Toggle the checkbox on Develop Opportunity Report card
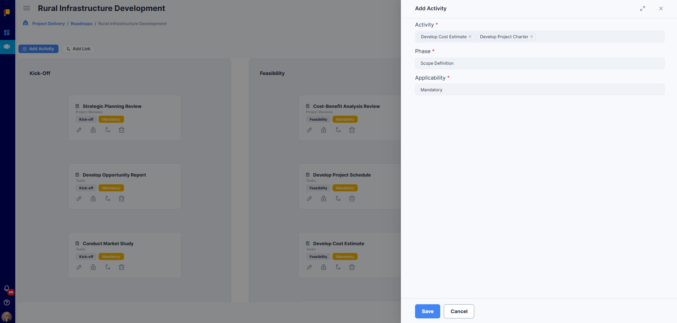 pyautogui.click(x=77, y=174)
